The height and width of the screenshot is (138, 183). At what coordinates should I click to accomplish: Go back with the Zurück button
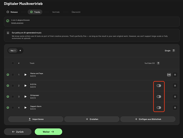[x=18, y=132]
